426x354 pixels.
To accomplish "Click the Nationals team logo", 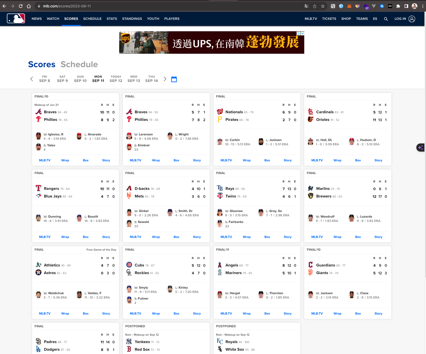I will point(220,112).
